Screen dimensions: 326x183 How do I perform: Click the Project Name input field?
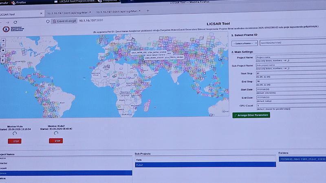(290, 58)
